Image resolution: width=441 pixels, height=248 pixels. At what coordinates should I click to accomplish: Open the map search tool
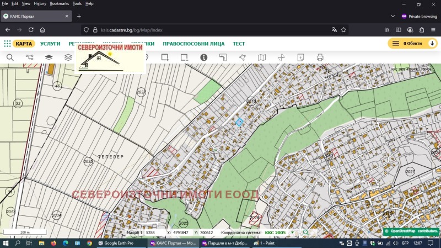(x=10, y=57)
